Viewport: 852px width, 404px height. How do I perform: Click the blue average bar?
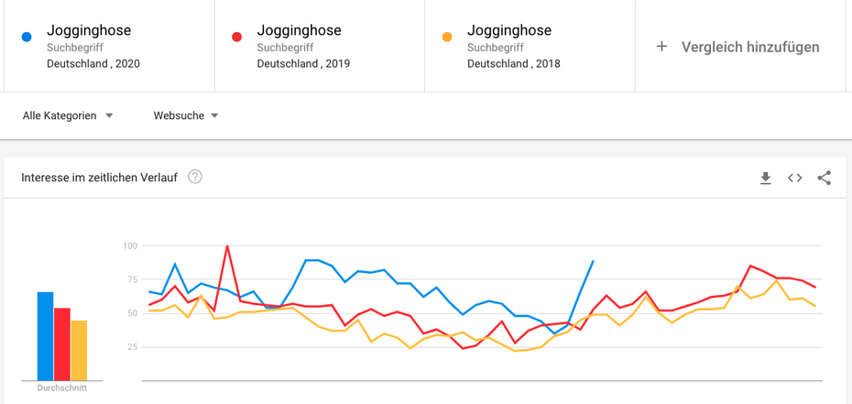point(45,337)
